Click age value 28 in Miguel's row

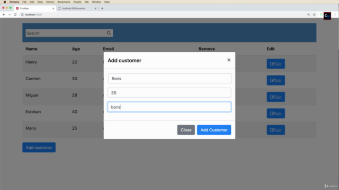74,95
